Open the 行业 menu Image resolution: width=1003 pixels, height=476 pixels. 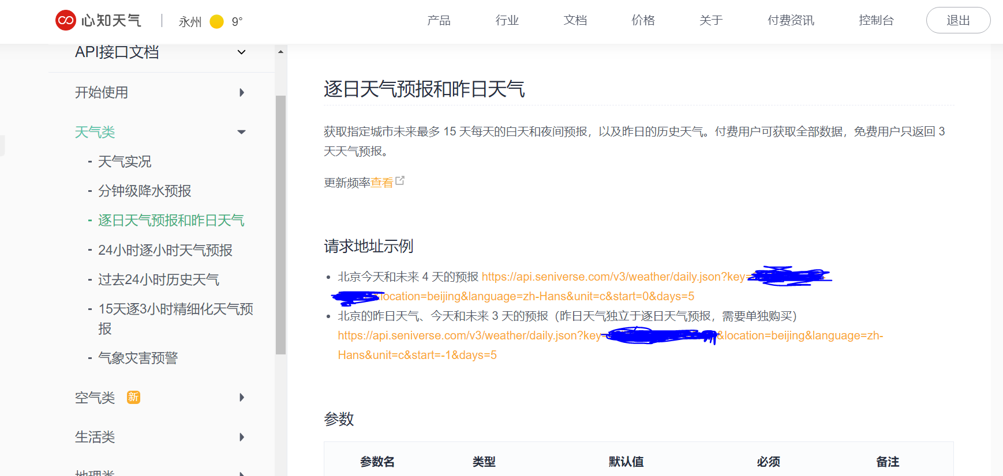point(507,21)
